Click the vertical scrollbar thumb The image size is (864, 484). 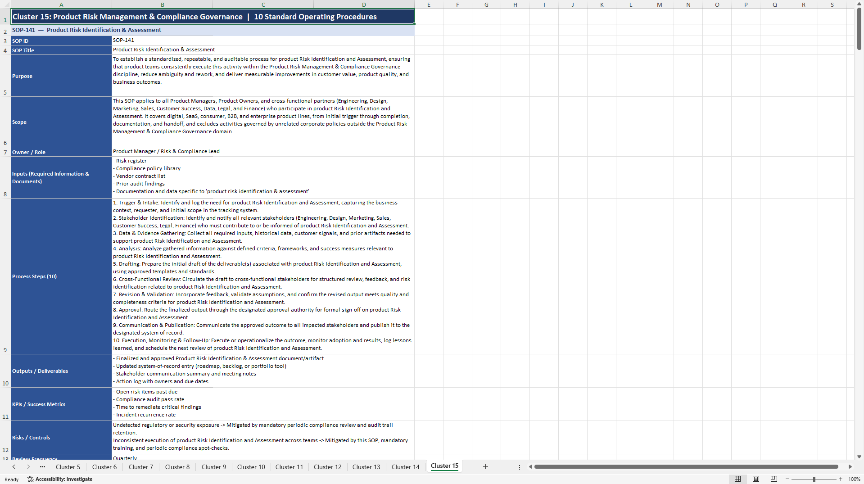[859, 29]
